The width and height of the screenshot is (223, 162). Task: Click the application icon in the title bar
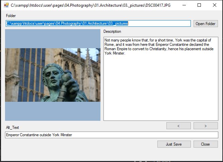click(6, 5)
